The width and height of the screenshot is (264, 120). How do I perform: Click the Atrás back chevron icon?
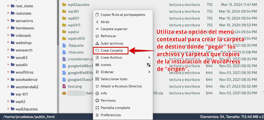[x=97, y=22]
